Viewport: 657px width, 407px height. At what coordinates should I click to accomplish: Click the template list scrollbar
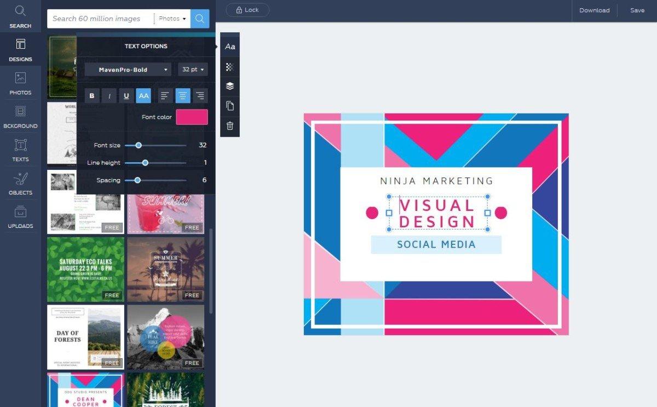coord(211,271)
